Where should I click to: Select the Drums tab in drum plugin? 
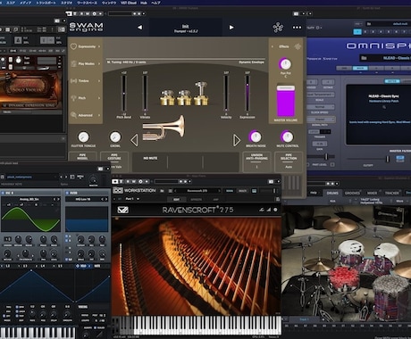332,193
